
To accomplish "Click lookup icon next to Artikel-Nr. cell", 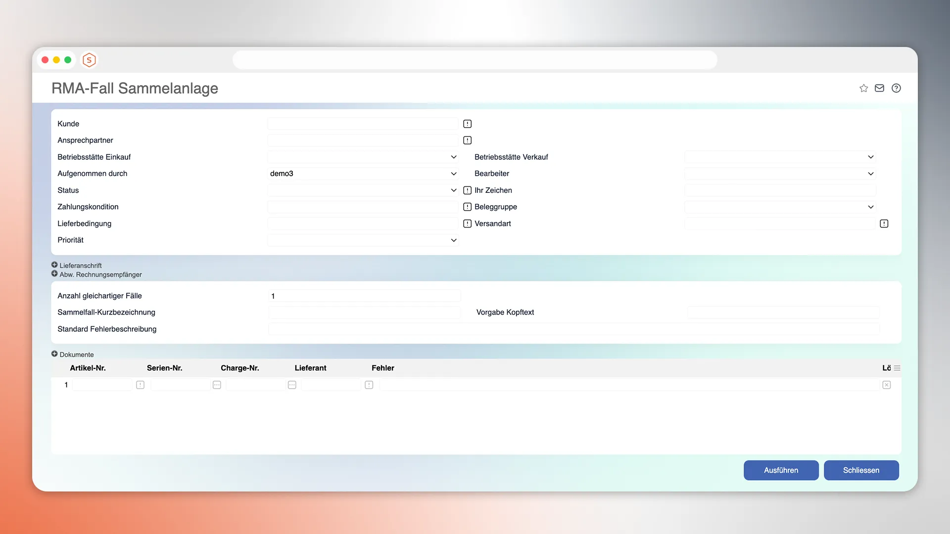I will (140, 385).
